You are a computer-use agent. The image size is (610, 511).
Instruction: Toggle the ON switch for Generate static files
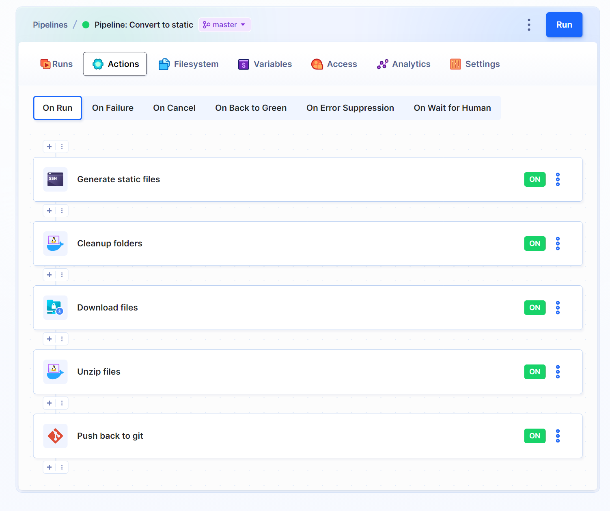[x=535, y=179]
